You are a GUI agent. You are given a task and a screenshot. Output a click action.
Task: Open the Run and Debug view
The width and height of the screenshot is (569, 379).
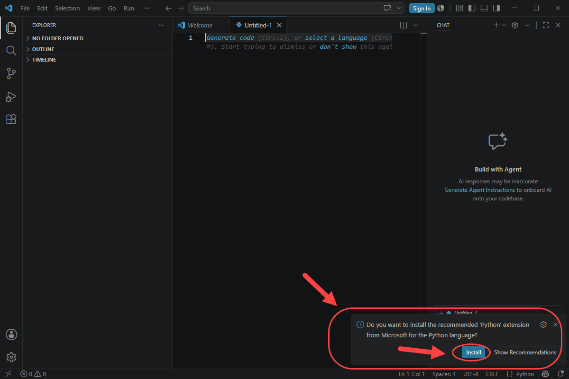tap(11, 97)
